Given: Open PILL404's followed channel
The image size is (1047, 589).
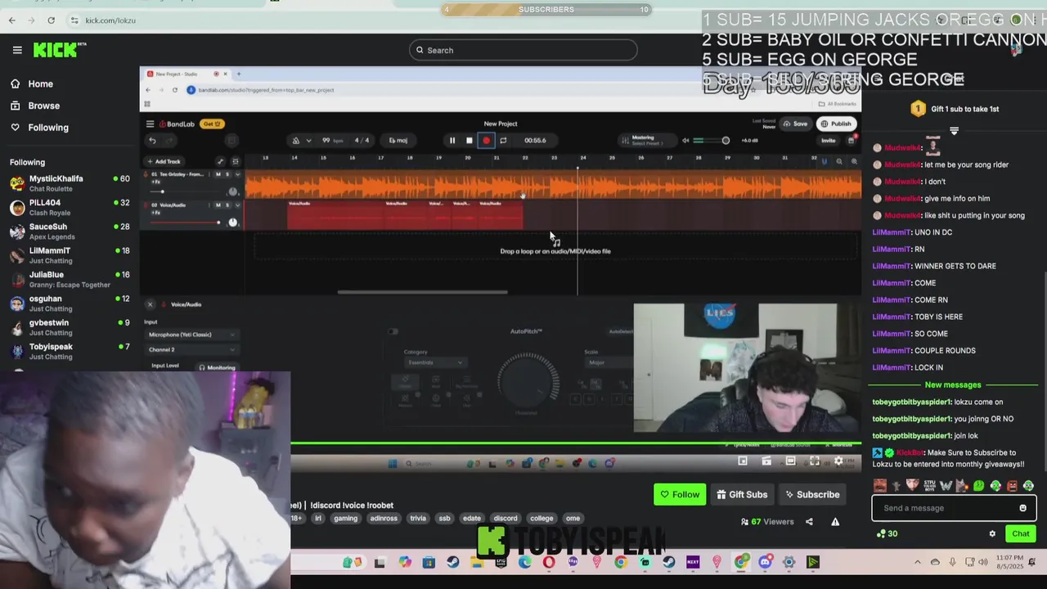Looking at the screenshot, I should (x=70, y=207).
